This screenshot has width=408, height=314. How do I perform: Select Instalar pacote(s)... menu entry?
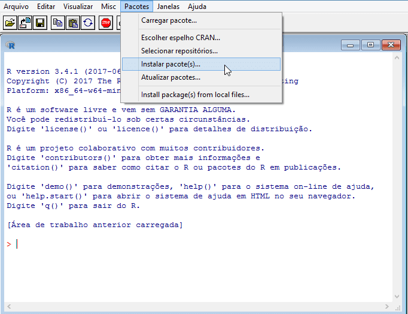(171, 64)
